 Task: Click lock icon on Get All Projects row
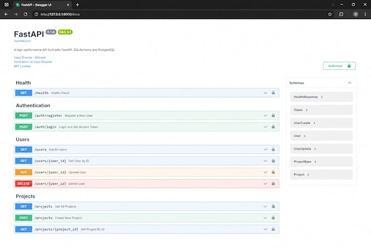pos(273,206)
